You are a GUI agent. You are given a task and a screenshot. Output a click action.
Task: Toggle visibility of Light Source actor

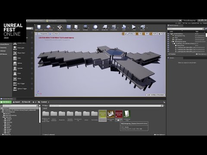(168, 40)
